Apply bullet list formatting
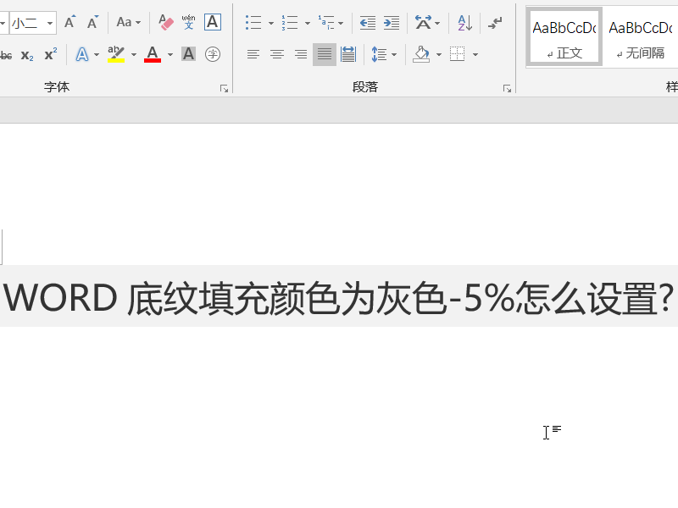 pos(253,22)
